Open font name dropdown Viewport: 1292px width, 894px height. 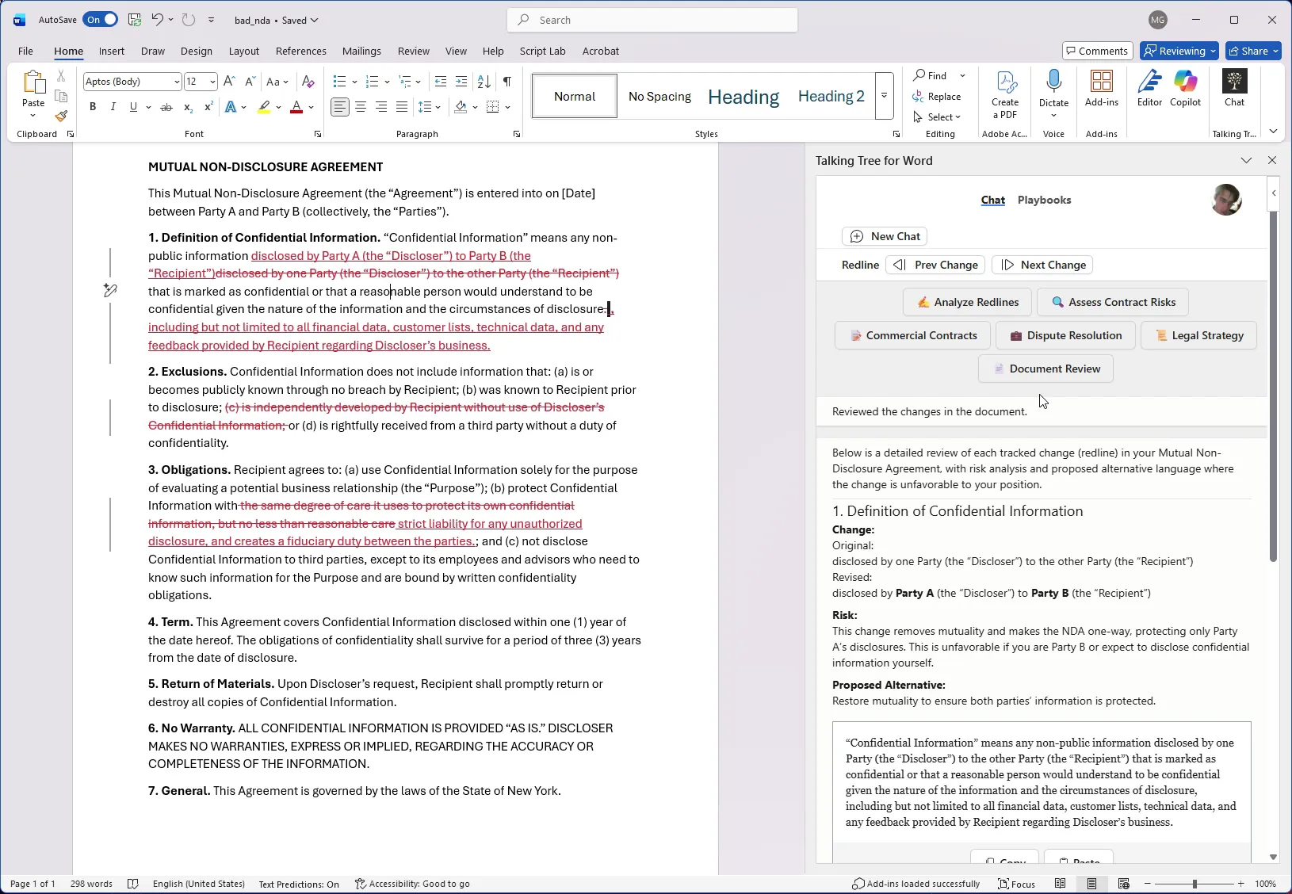(x=176, y=82)
